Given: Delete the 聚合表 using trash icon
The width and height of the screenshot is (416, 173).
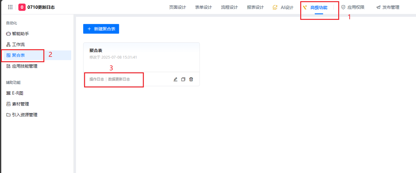Looking at the screenshot, I should click(191, 79).
